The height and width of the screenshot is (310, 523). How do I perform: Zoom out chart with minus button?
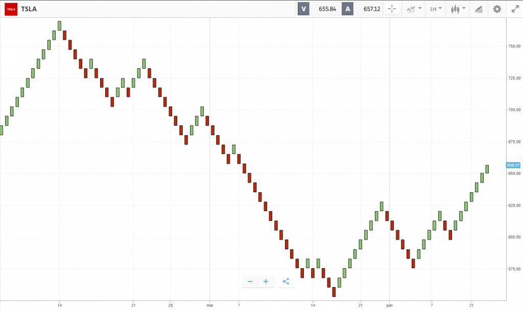click(x=250, y=281)
